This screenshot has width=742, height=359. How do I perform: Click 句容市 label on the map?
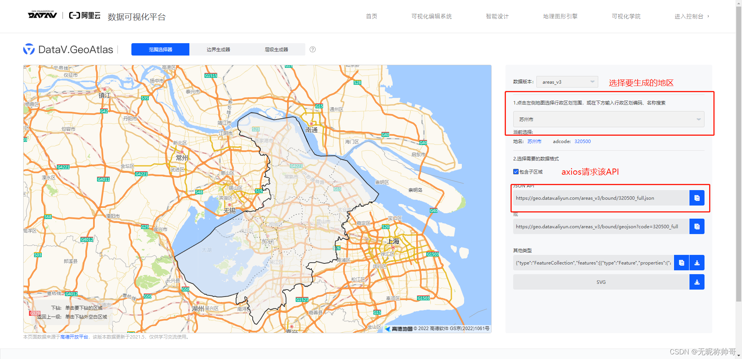(x=68, y=129)
